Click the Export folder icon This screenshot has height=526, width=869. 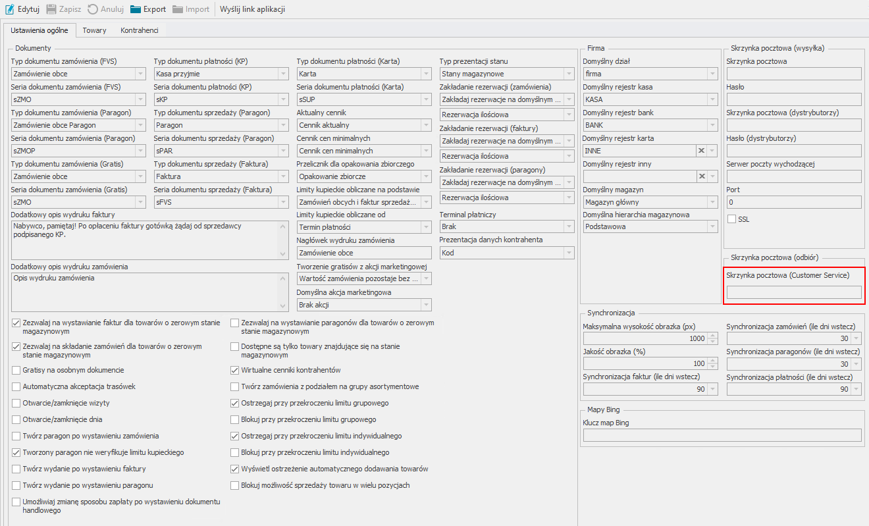[x=136, y=9]
